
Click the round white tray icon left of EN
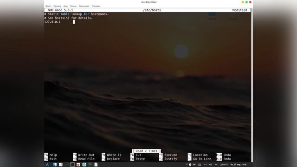coord(190,165)
